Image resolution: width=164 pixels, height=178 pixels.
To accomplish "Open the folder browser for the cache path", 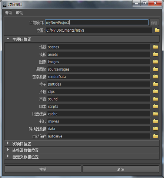I will pos(155,114).
